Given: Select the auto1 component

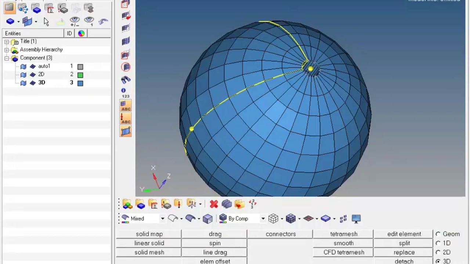Looking at the screenshot, I should click(x=44, y=66).
